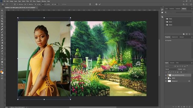The width and height of the screenshot is (193, 108).
Task: Click the foreground color swatch
Action: [1, 72]
